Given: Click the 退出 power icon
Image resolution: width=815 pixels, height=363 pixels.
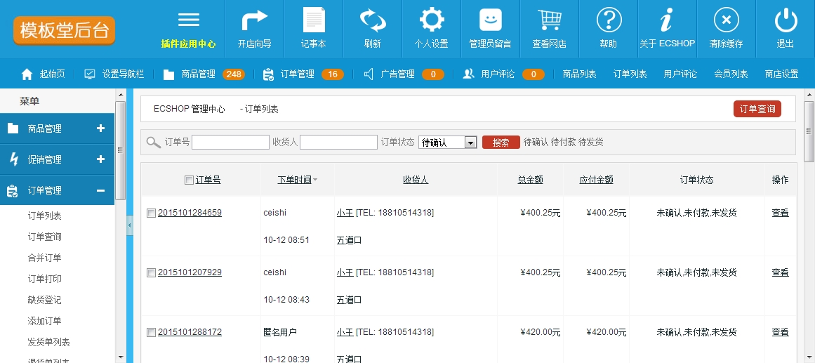Looking at the screenshot, I should (x=785, y=20).
